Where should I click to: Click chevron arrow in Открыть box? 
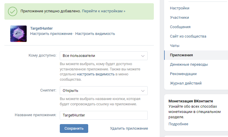point(143,91)
